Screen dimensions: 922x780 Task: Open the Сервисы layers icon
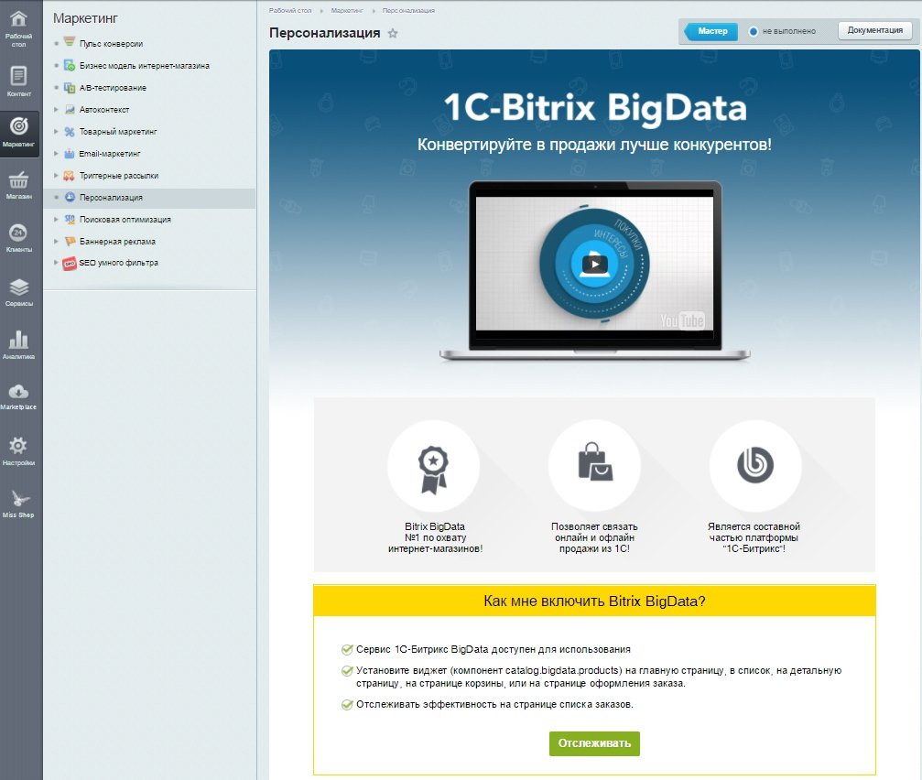(x=19, y=287)
